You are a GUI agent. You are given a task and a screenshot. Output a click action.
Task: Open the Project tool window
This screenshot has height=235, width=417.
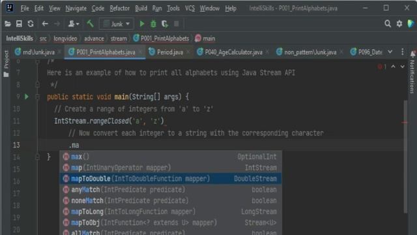(x=6, y=64)
